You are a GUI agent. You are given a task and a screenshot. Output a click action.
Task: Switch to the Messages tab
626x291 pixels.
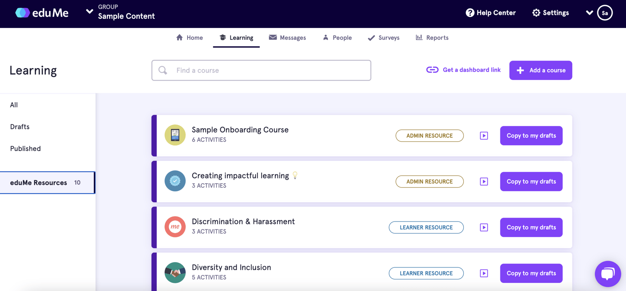click(x=287, y=38)
